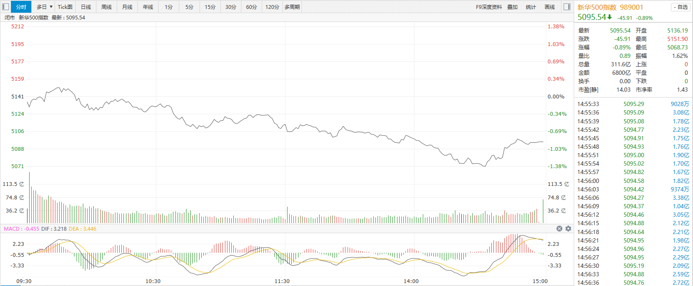This screenshot has width=693, height=286.
Task: Open MACD indicator settings gear
Action: coord(568,229)
